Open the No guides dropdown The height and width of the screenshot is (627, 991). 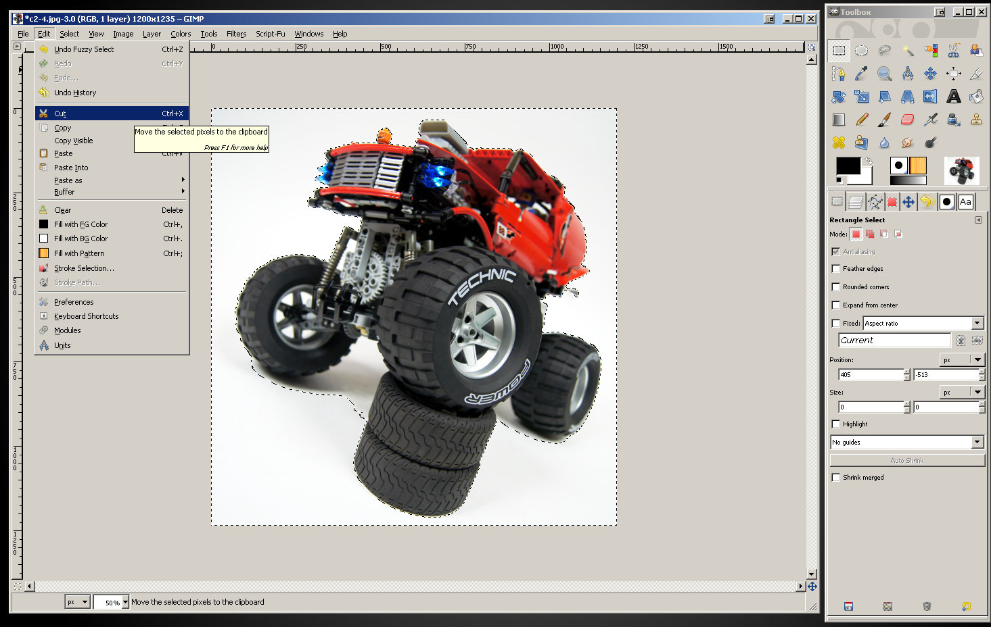pyautogui.click(x=907, y=442)
